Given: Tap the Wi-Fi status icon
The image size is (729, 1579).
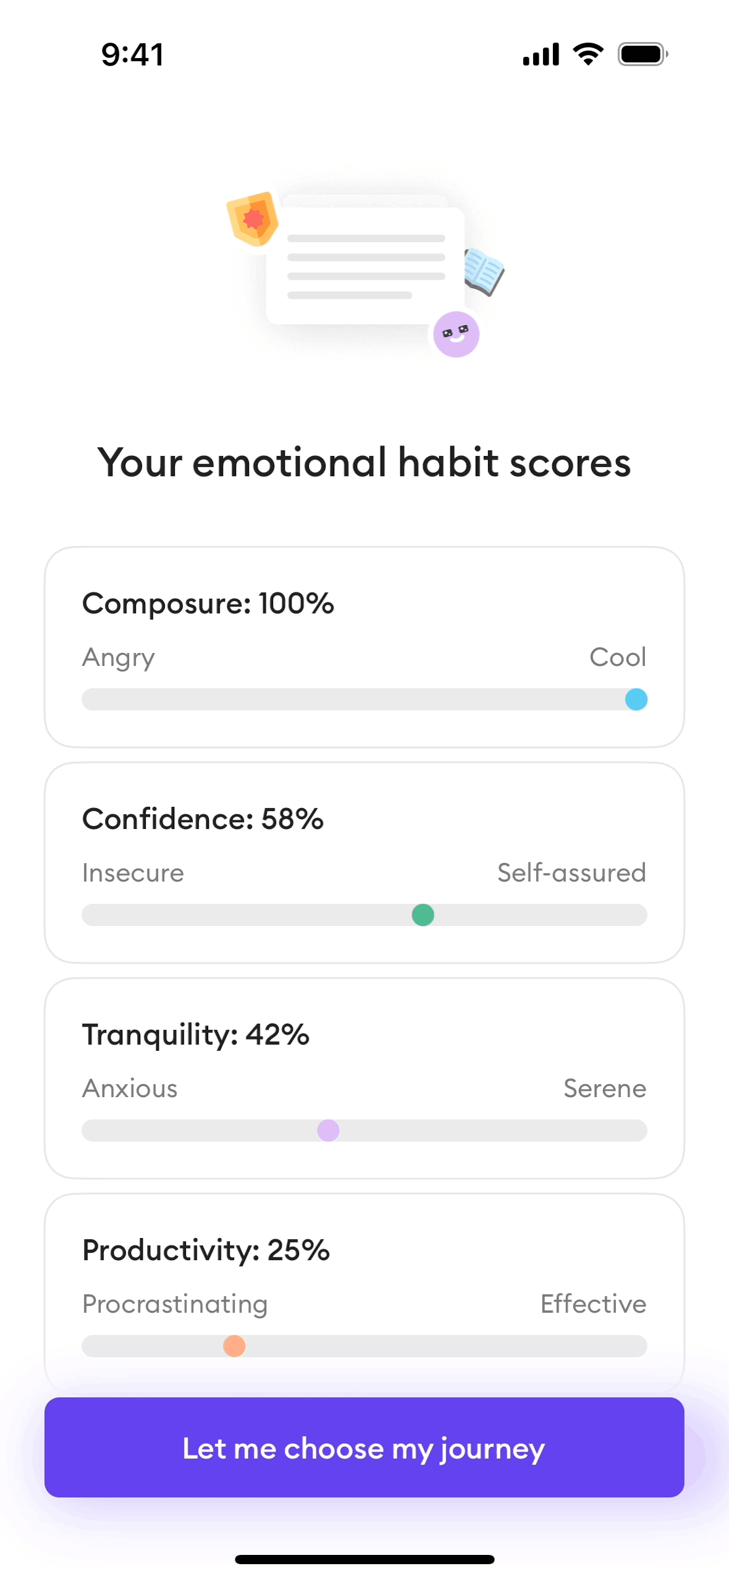Looking at the screenshot, I should click(588, 54).
